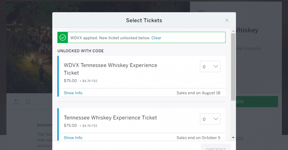This screenshot has height=150, width=288.
Task: Click the scrollbar down arrow
Action: click(x=233, y=138)
